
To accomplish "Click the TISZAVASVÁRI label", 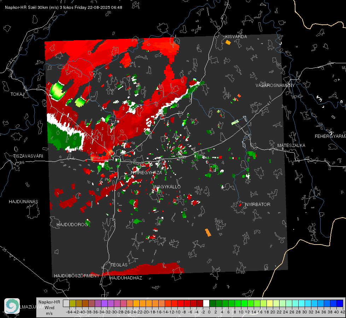I will coord(28,156).
